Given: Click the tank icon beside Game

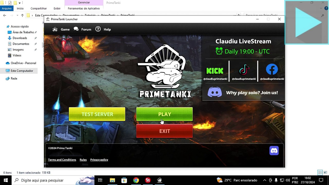Looking at the screenshot, I should click(55, 29).
